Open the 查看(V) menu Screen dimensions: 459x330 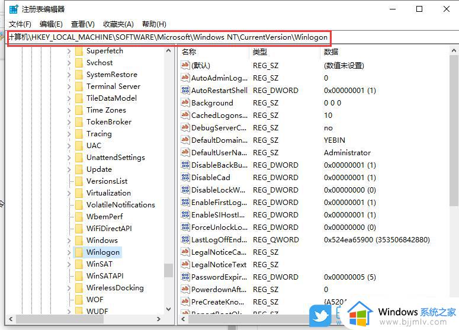[82, 24]
